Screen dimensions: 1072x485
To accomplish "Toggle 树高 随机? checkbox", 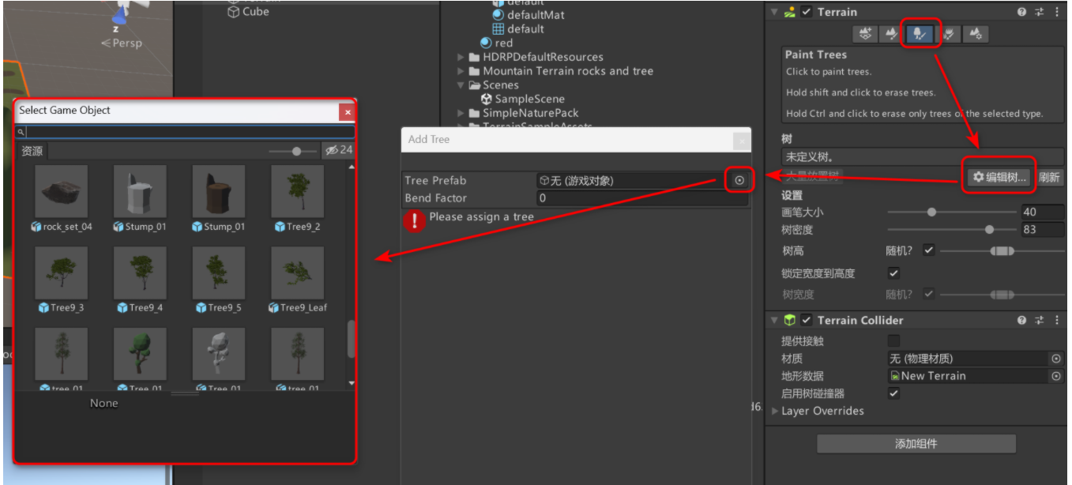I will click(x=929, y=250).
